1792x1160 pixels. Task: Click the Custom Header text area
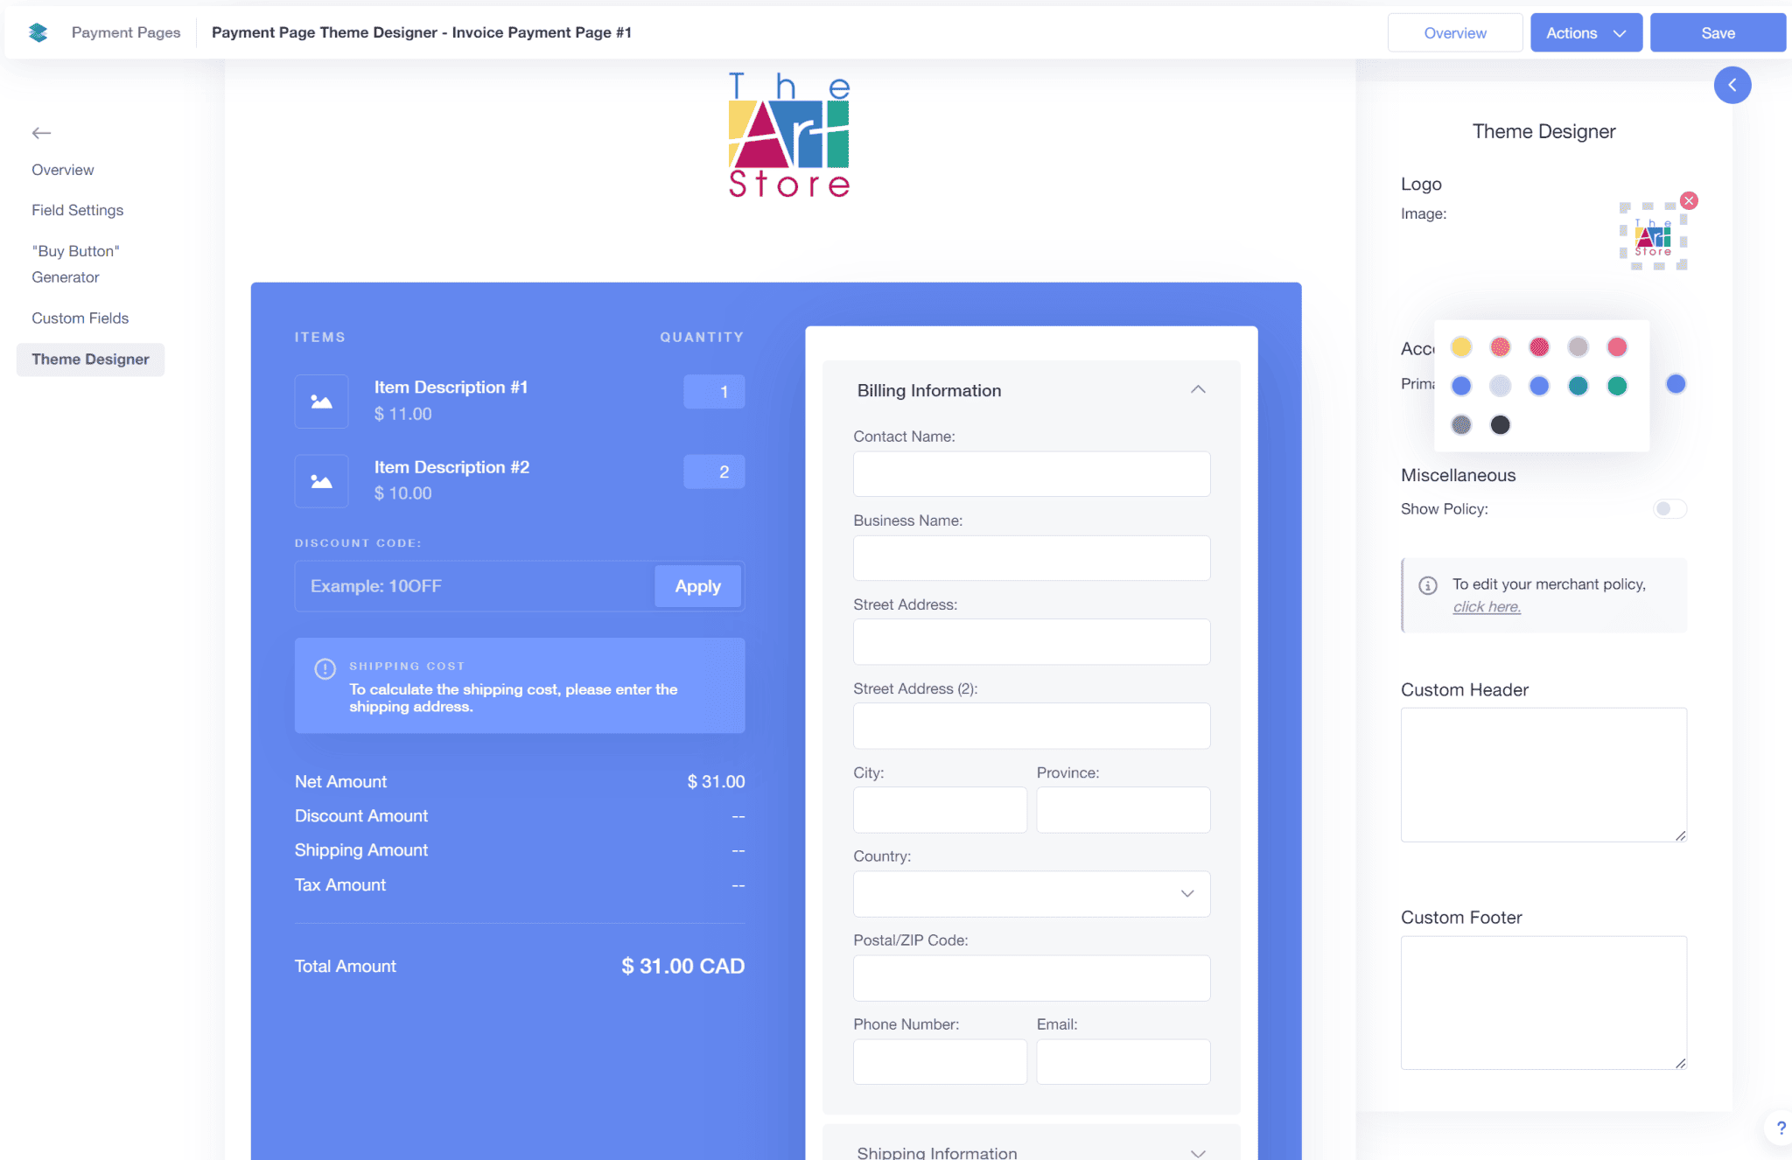(x=1543, y=775)
